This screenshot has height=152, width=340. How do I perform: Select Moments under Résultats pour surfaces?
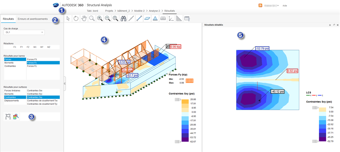[x=15, y=94]
